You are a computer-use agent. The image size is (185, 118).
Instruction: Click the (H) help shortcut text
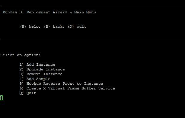[30, 27]
